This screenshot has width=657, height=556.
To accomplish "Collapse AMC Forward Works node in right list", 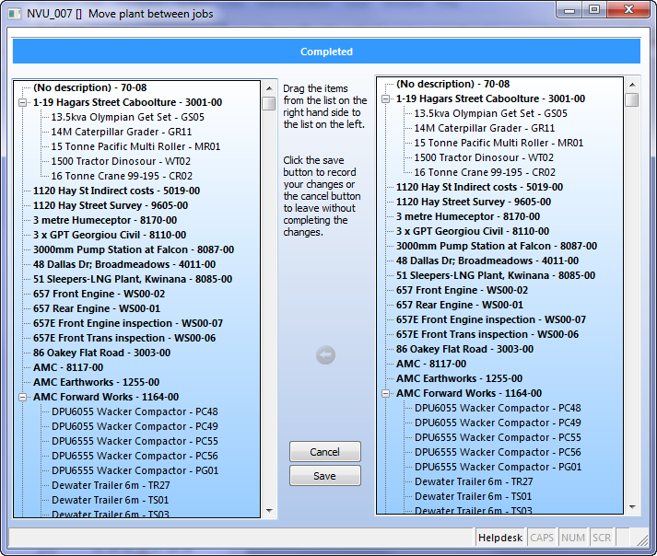I will pyautogui.click(x=385, y=393).
